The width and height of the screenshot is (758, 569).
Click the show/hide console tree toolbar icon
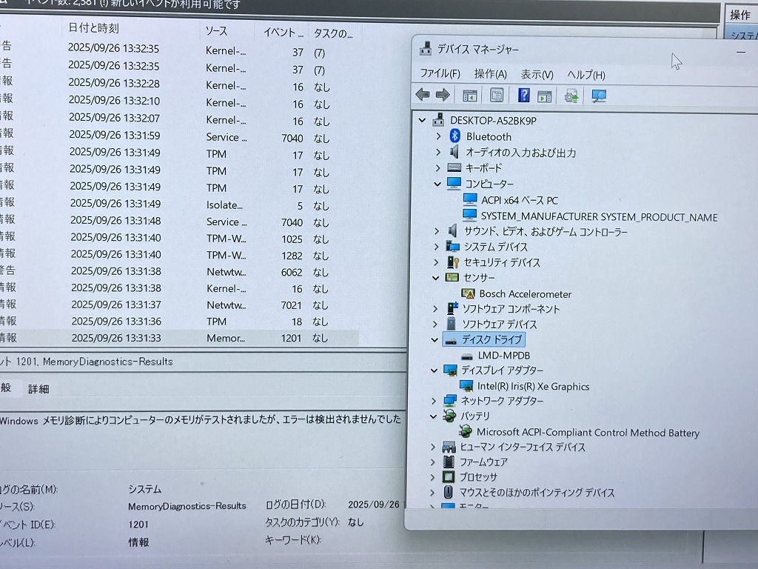pyautogui.click(x=469, y=96)
